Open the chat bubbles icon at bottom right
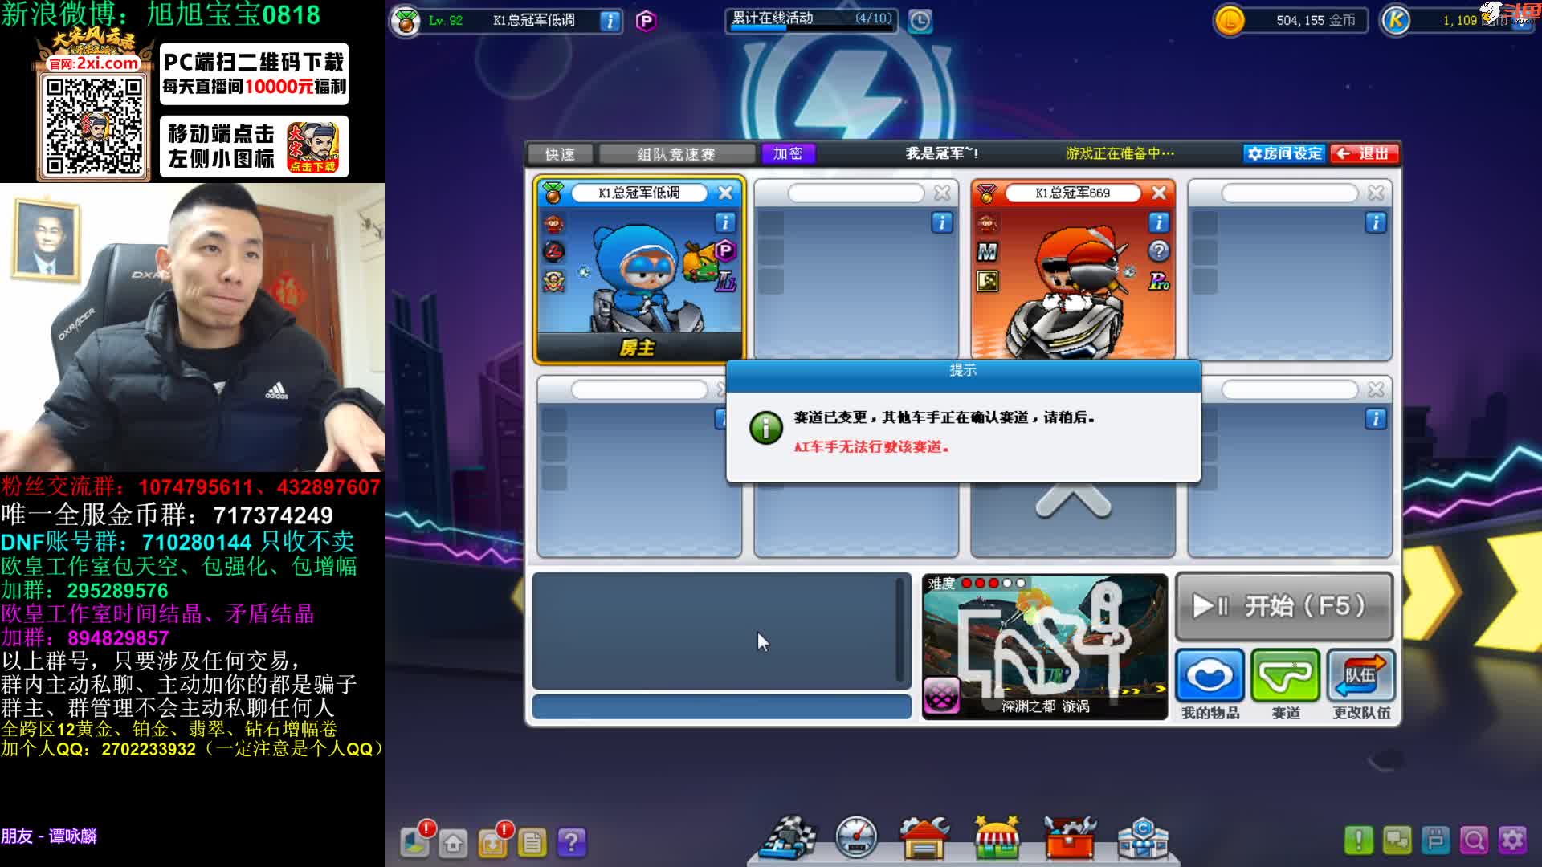 (1397, 841)
